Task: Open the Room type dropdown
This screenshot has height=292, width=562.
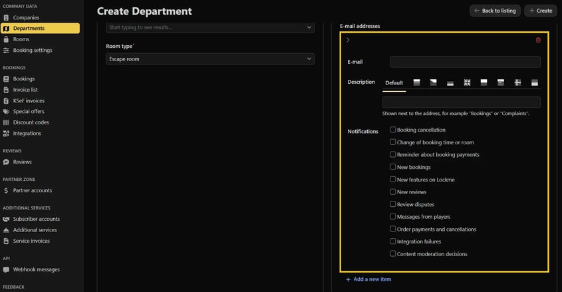Action: [x=210, y=59]
